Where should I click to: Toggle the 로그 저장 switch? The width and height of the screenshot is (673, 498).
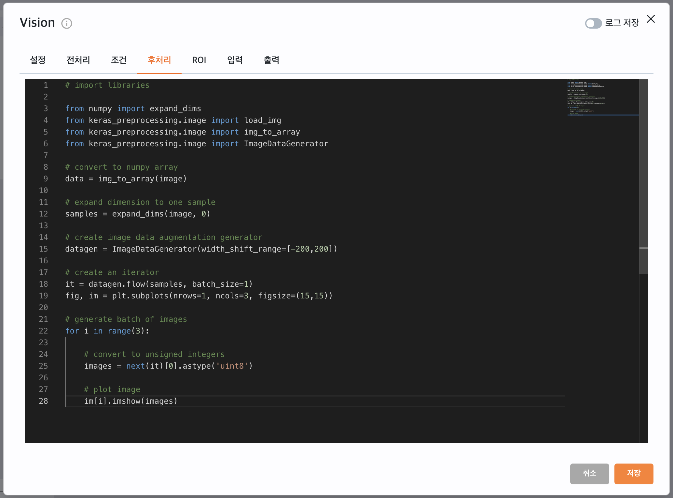point(593,23)
